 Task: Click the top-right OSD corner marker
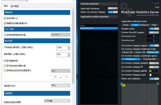tap(158, 84)
